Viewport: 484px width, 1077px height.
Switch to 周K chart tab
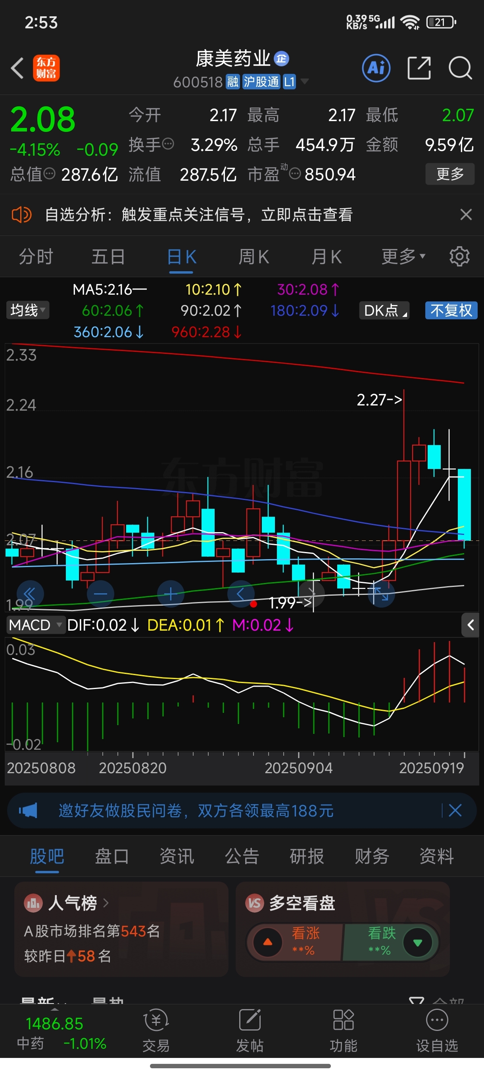tap(254, 256)
